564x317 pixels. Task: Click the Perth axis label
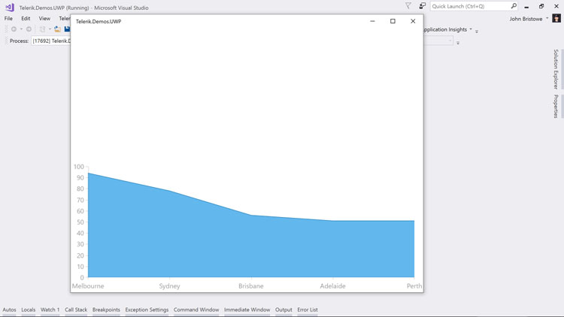tap(414, 286)
